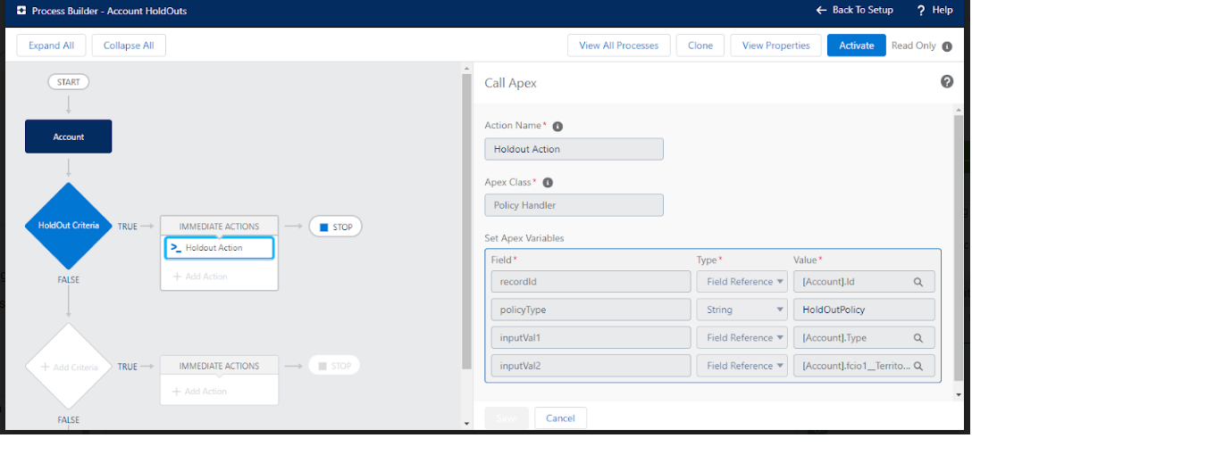Click the policyType field name box
This screenshot has height=463, width=1215.
pyautogui.click(x=591, y=310)
